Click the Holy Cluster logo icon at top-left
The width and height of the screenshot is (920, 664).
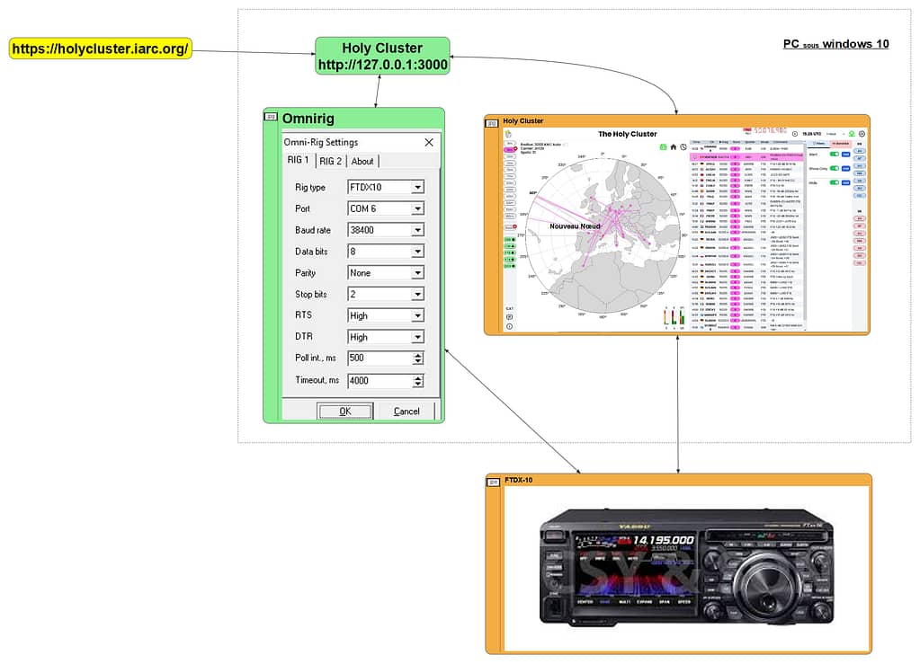pyautogui.click(x=508, y=134)
